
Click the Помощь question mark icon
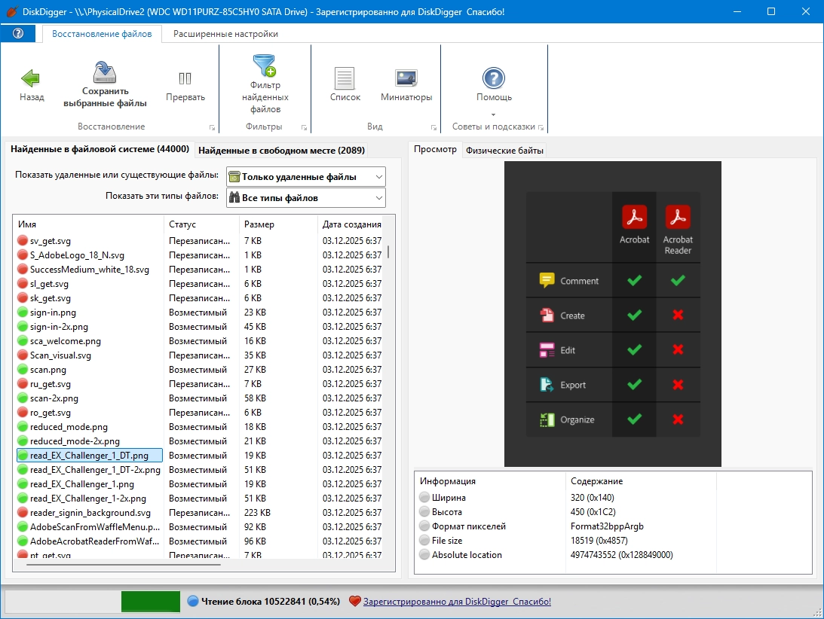tap(494, 78)
